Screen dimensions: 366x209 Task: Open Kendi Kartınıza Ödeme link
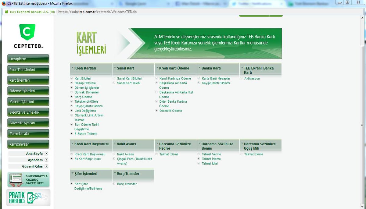click(x=175, y=78)
